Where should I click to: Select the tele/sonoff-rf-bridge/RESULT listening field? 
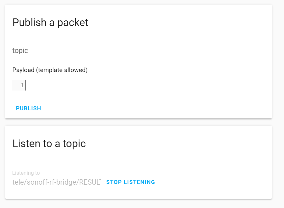pos(57,182)
